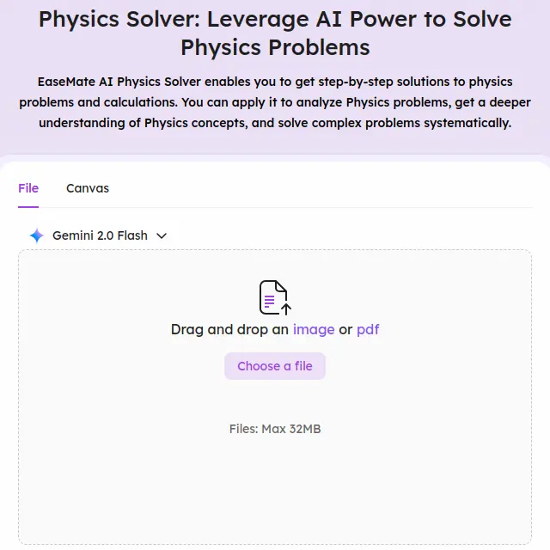This screenshot has width=550, height=550.
Task: Open the Gemini 2.0 Flash model selector
Action: click(100, 235)
